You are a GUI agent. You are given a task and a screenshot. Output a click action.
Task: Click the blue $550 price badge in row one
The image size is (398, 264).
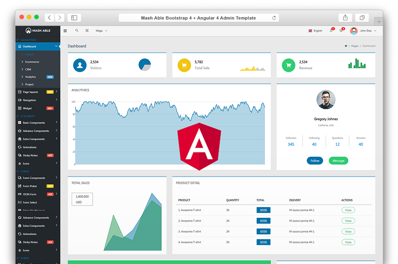tap(263, 210)
